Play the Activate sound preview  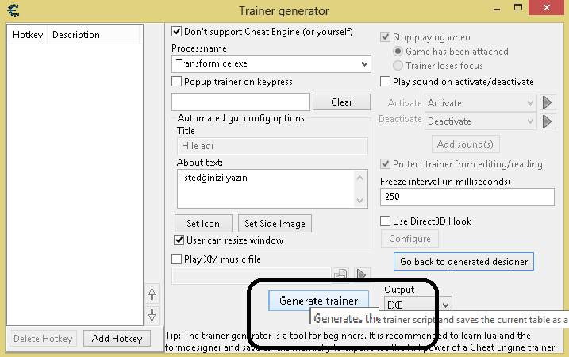(548, 102)
